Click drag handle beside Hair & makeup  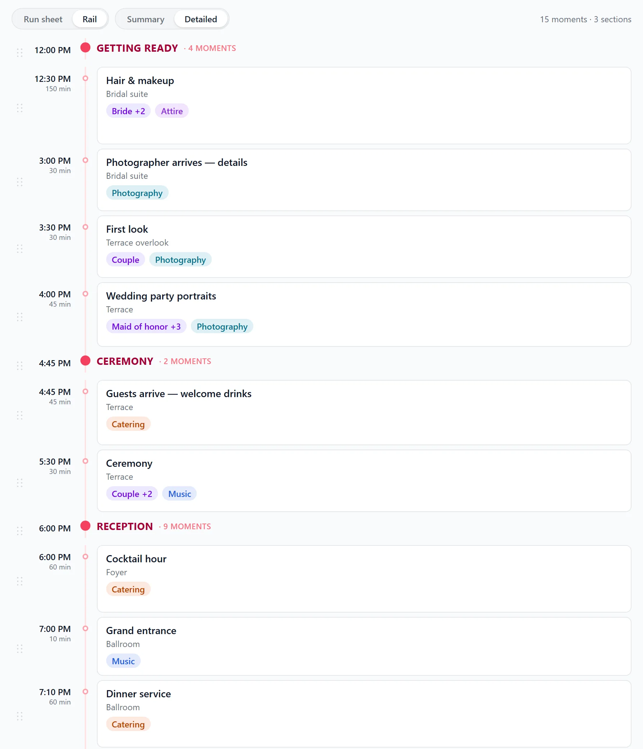(19, 108)
